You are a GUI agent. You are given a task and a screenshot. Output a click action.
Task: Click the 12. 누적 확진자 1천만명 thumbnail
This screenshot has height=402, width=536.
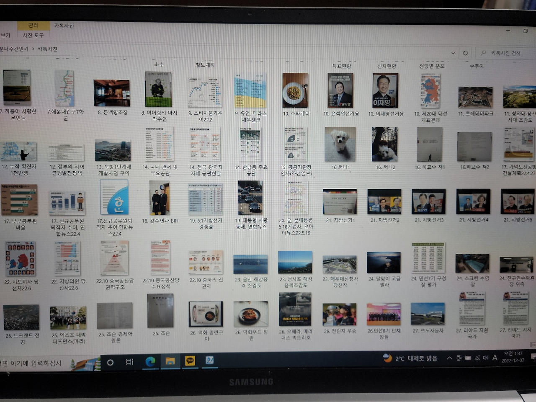(19, 151)
